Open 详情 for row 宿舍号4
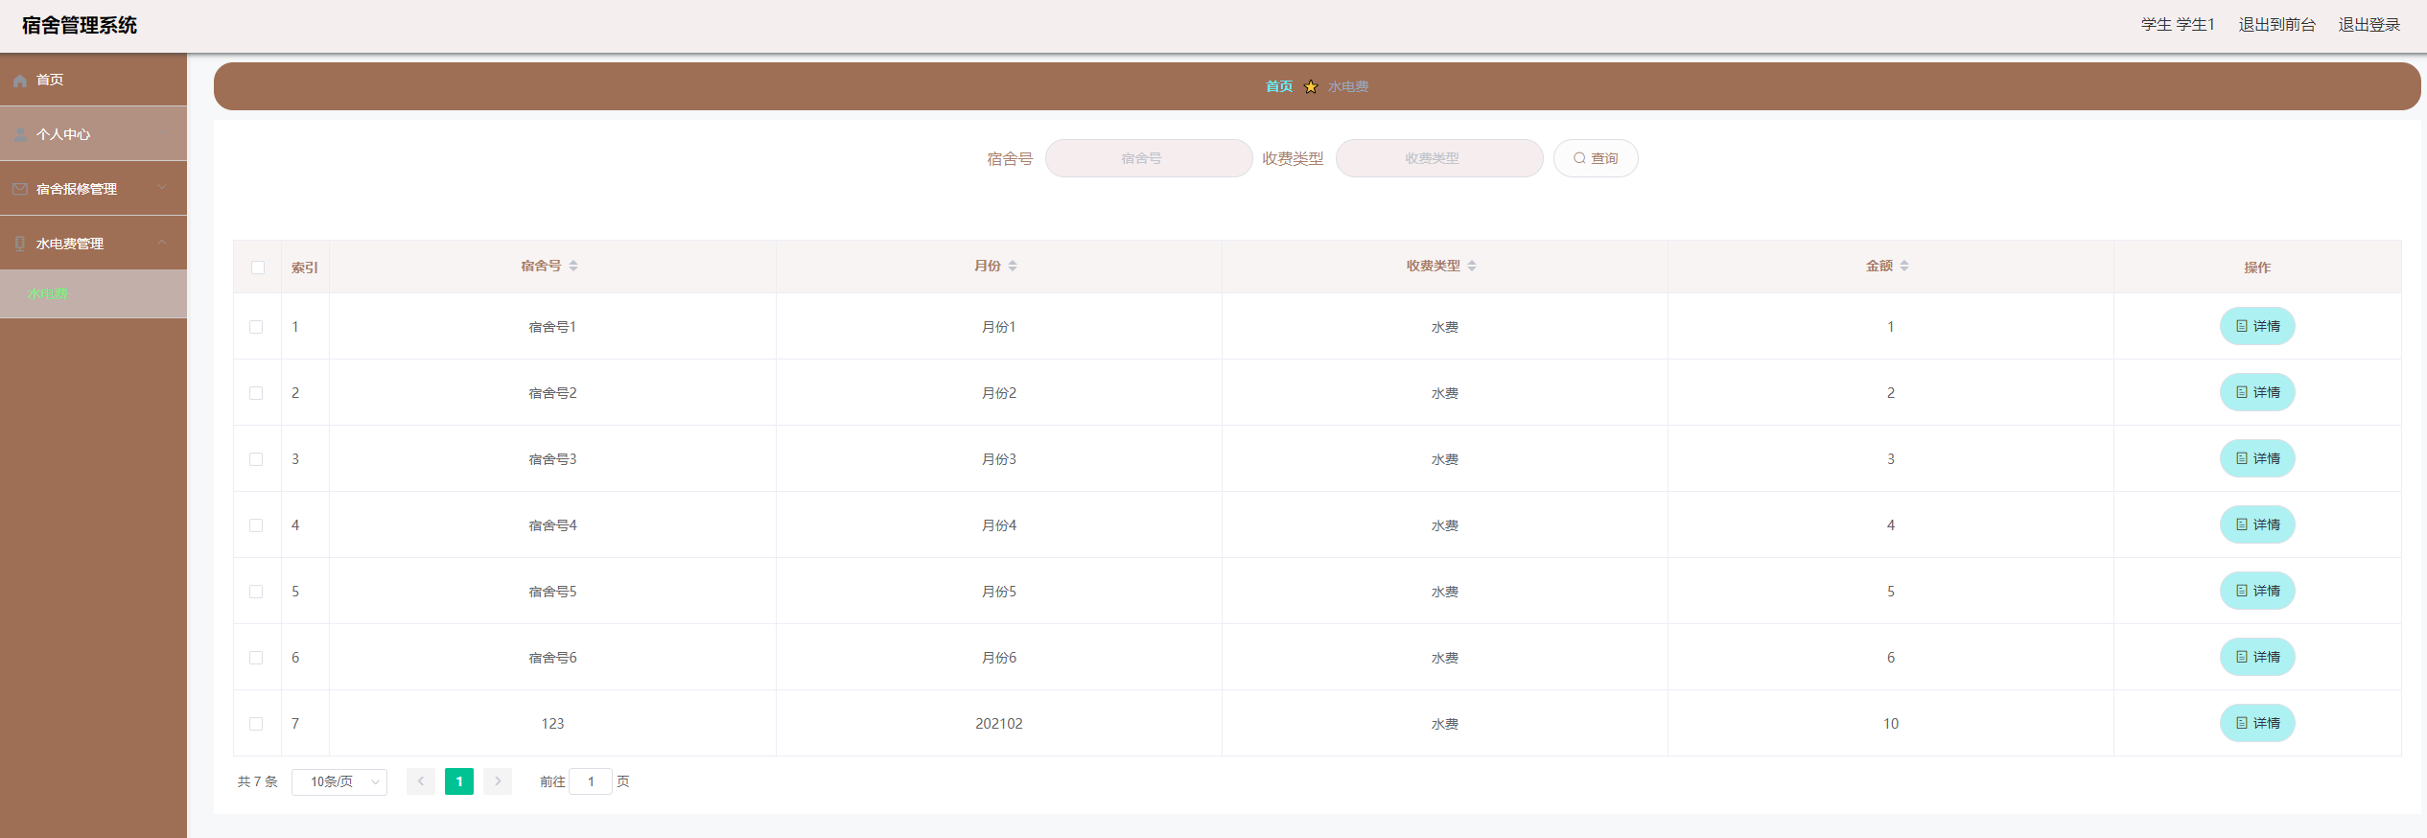The width and height of the screenshot is (2427, 838). [x=2257, y=524]
